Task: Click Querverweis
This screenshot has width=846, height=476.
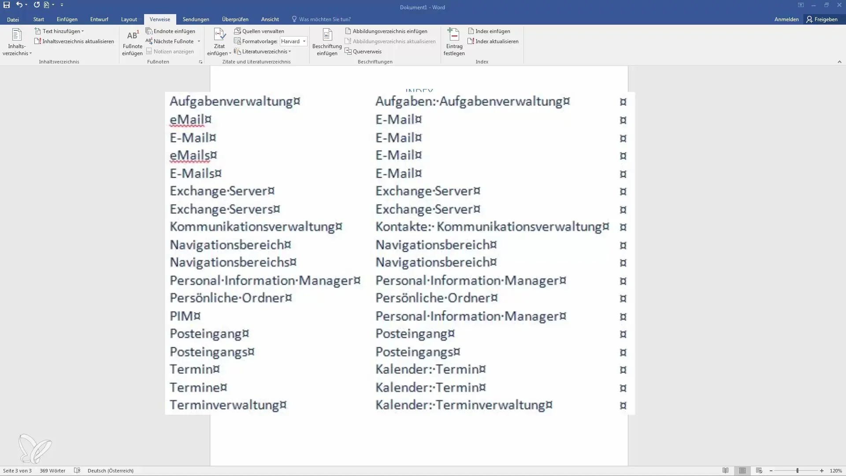Action: [x=363, y=52]
